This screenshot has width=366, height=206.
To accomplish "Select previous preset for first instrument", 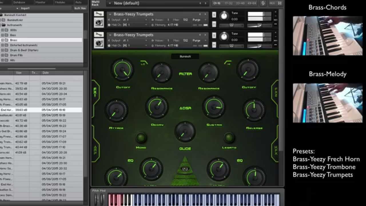I will tap(200, 14).
